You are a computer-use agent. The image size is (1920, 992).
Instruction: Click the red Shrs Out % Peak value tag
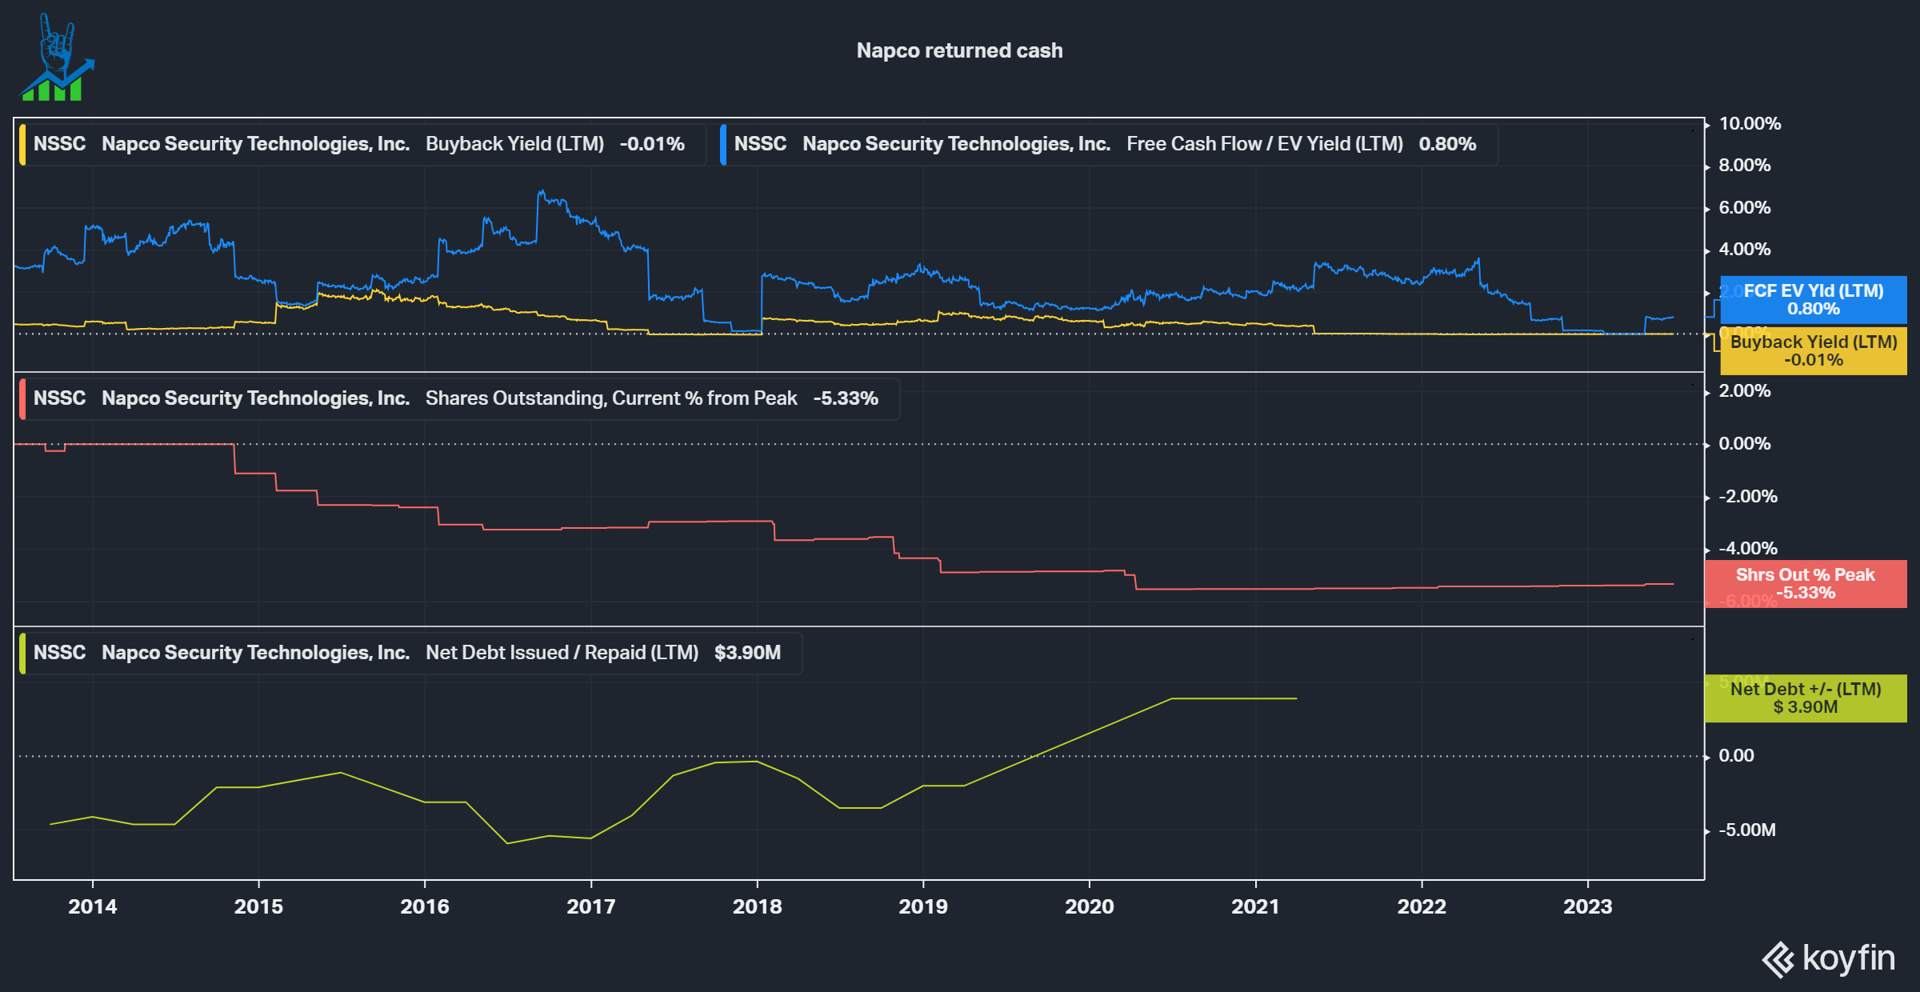coord(1806,584)
